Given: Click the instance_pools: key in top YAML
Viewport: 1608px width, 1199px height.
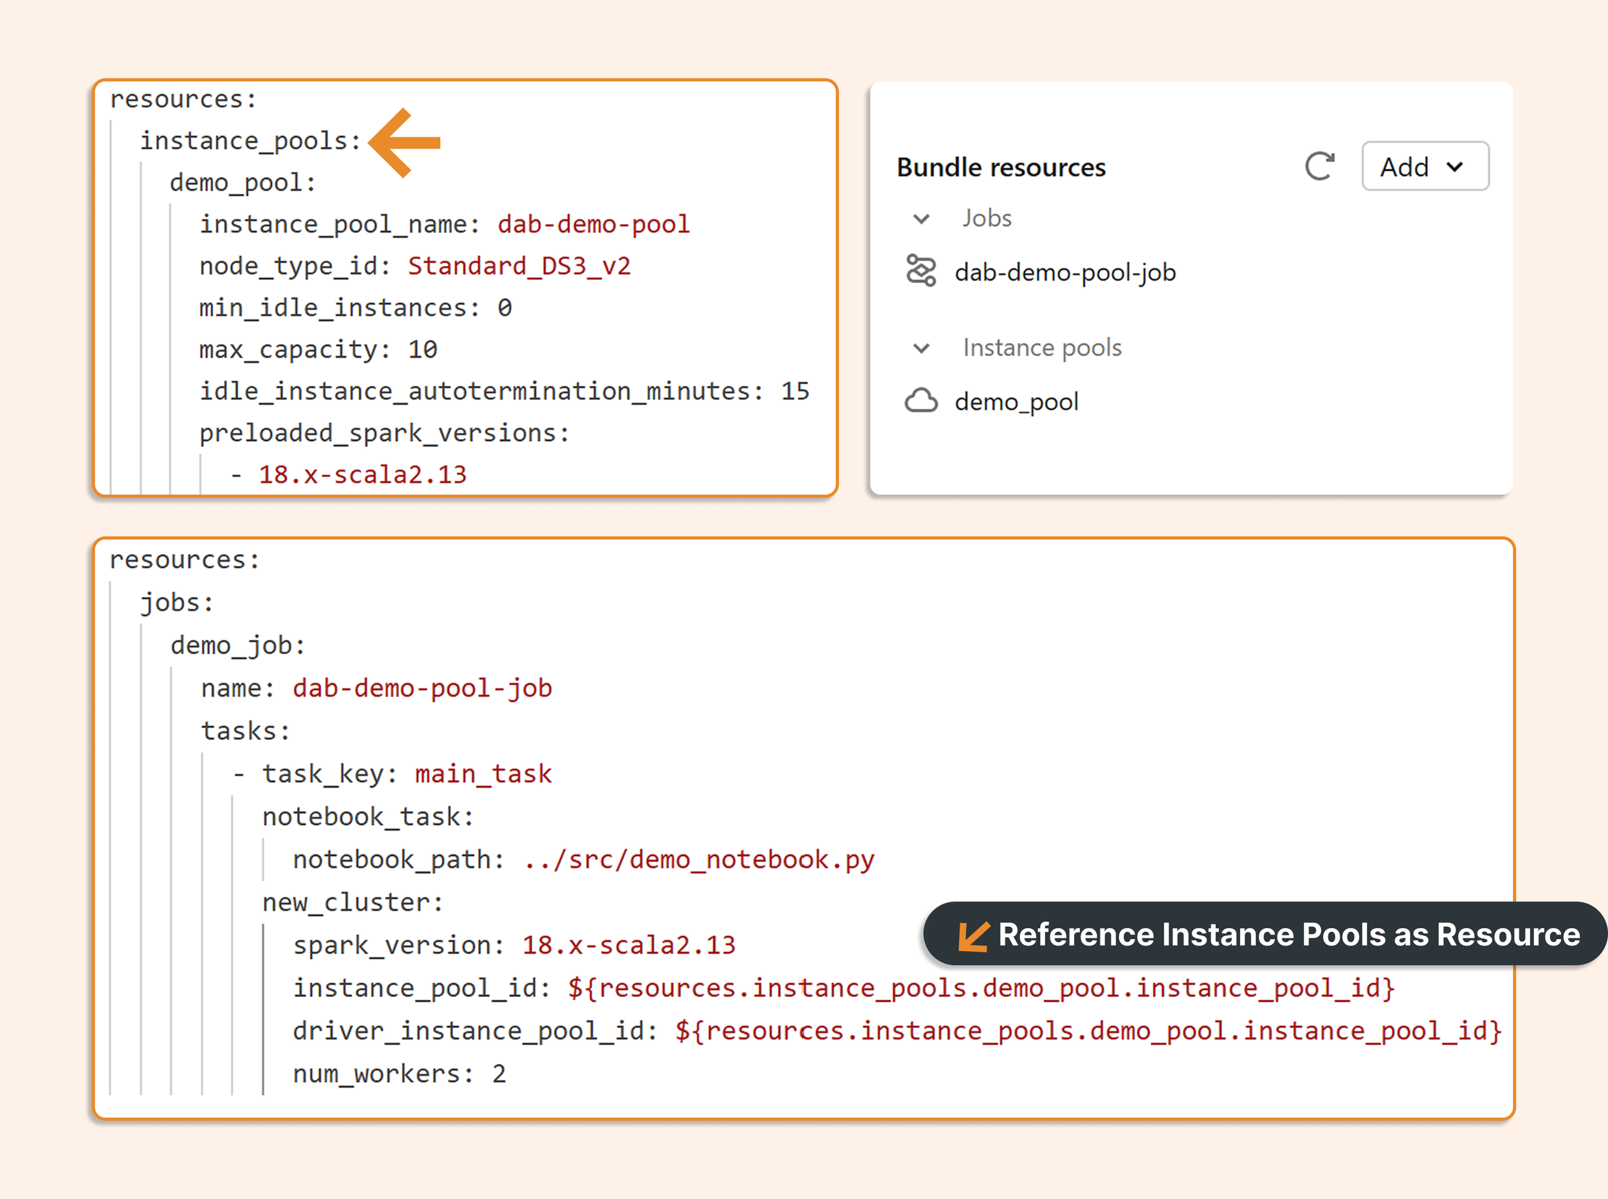Looking at the screenshot, I should pos(250,141).
